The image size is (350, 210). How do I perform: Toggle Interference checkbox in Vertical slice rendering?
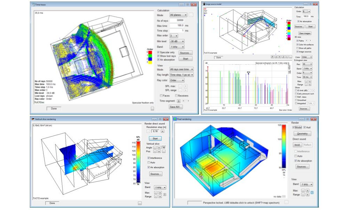click(x=149, y=158)
